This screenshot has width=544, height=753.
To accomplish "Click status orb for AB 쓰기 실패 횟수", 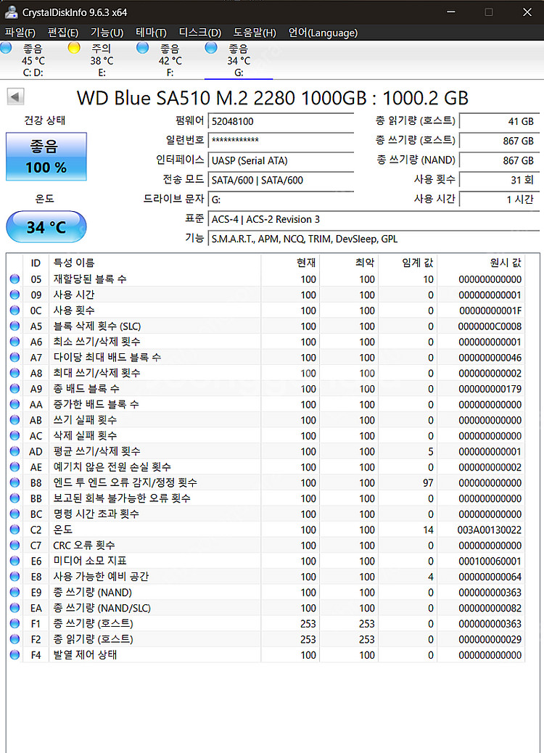I will 15,420.
